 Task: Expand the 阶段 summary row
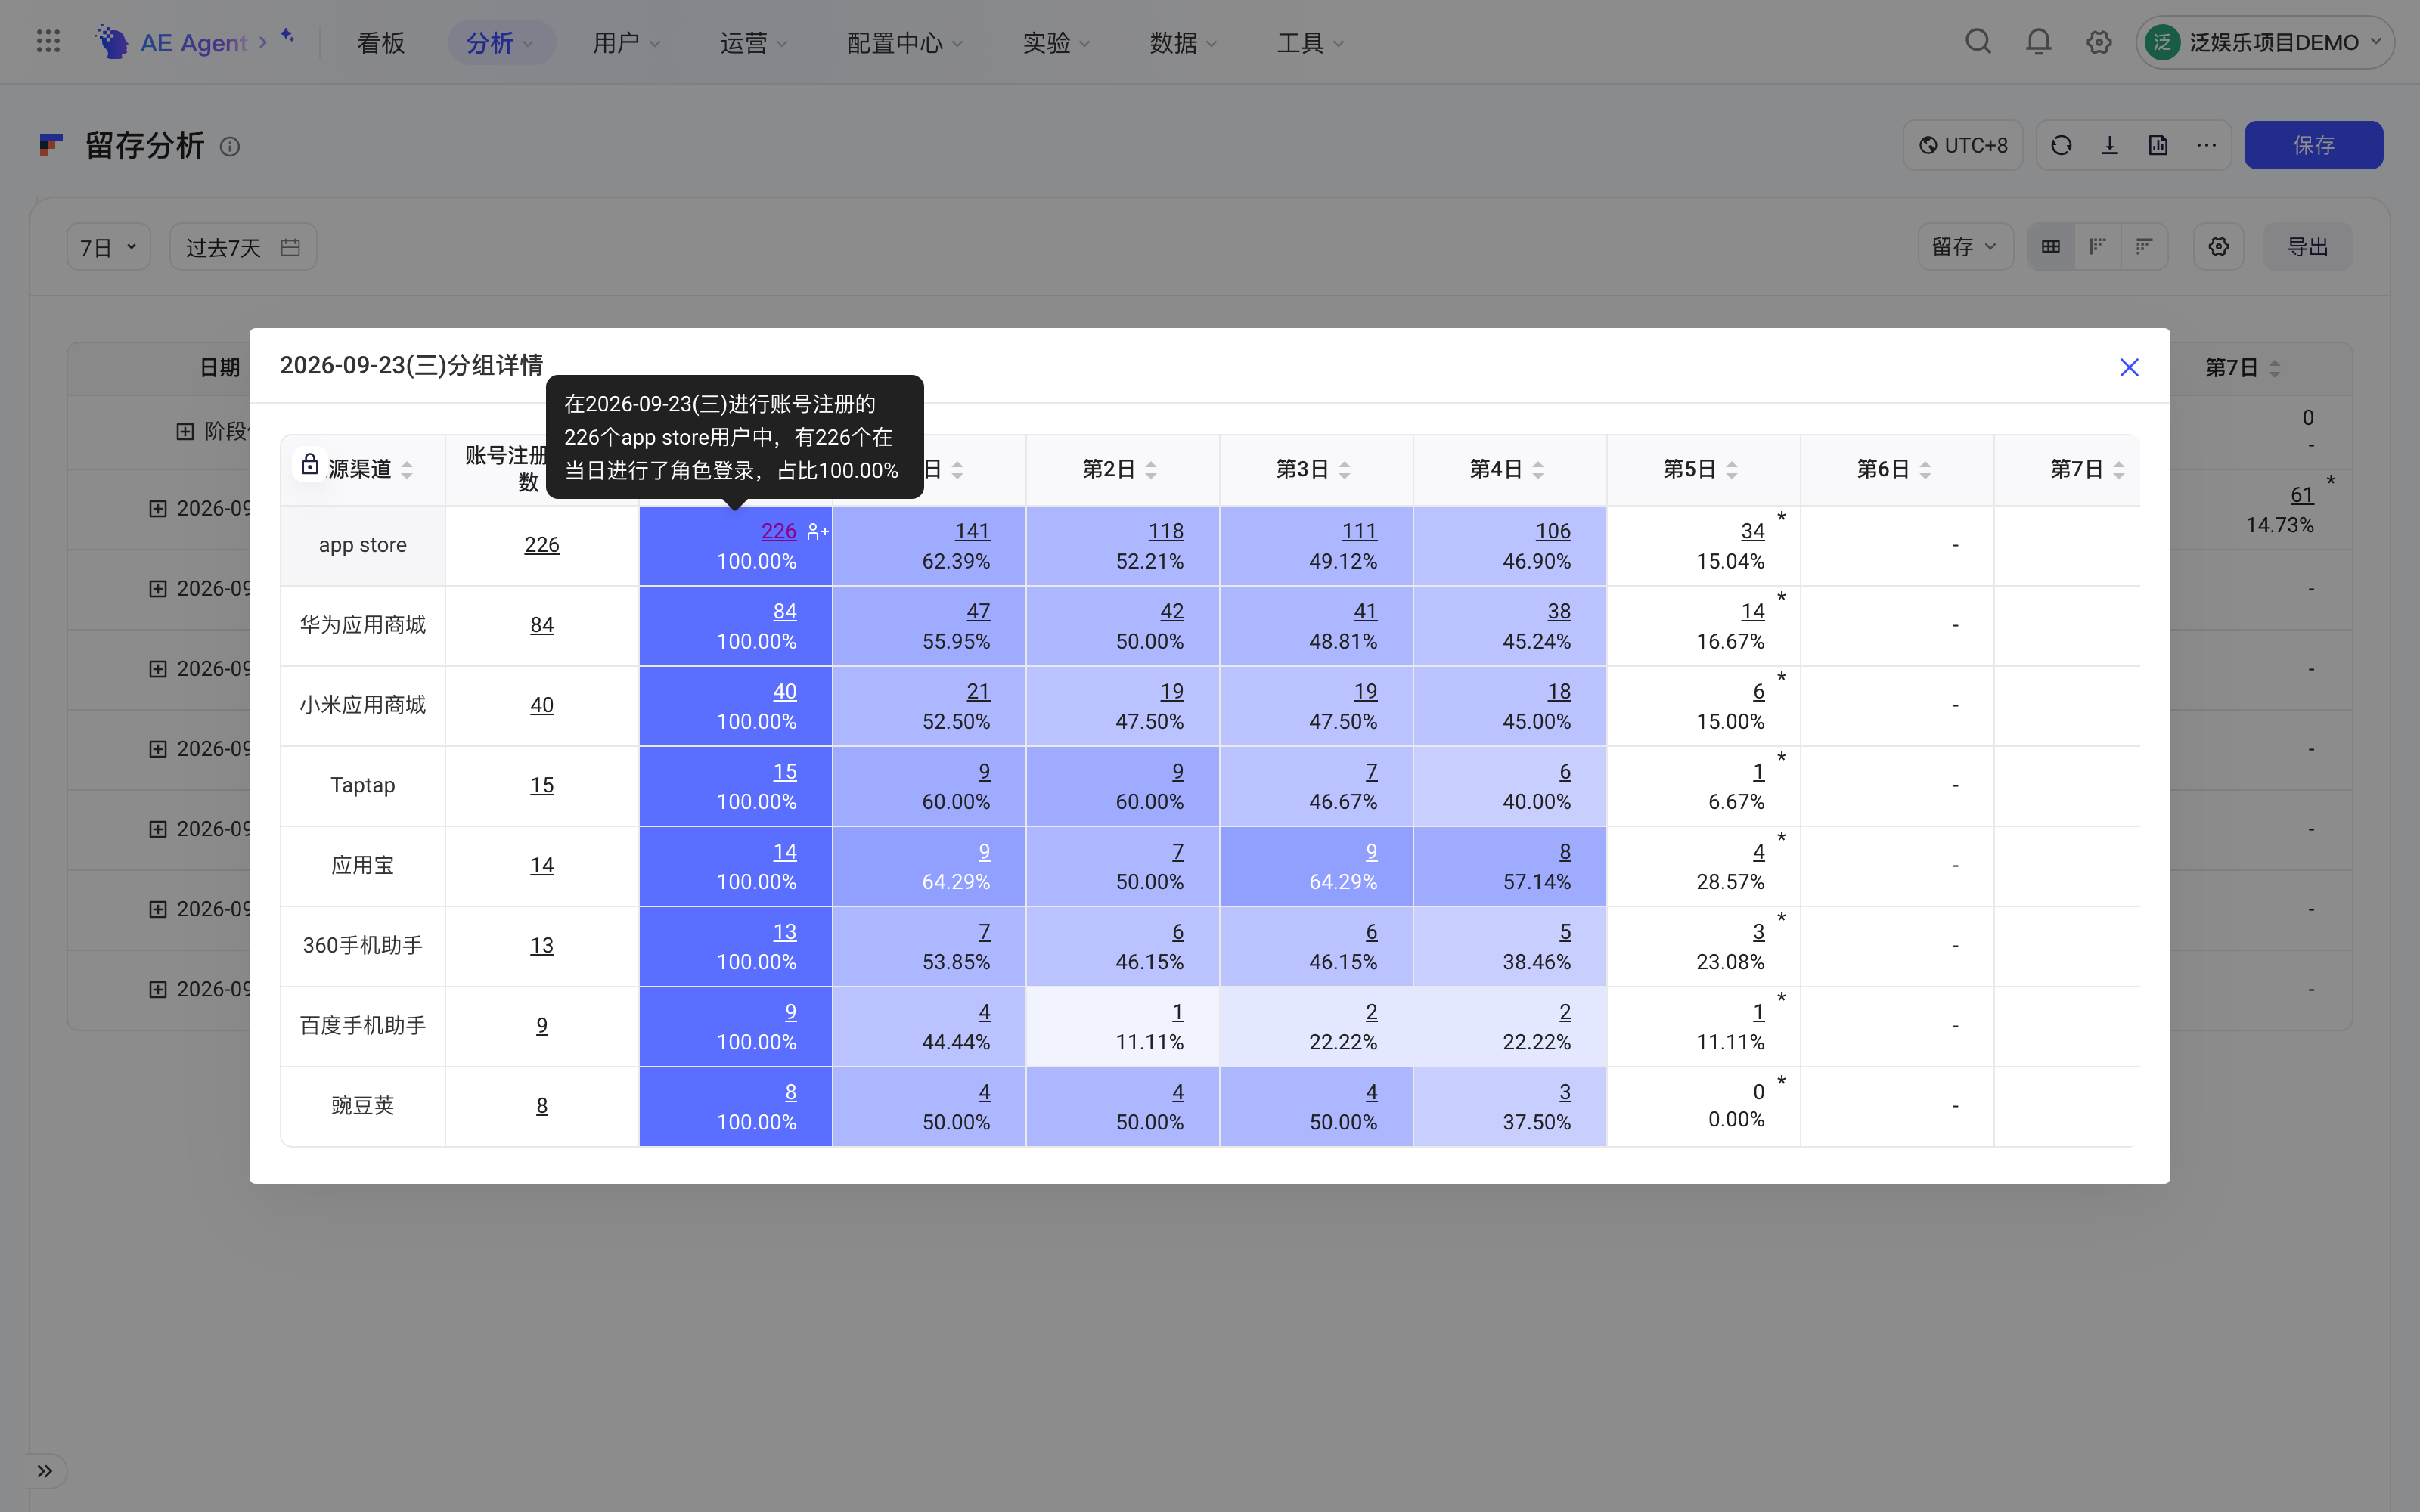(x=185, y=431)
